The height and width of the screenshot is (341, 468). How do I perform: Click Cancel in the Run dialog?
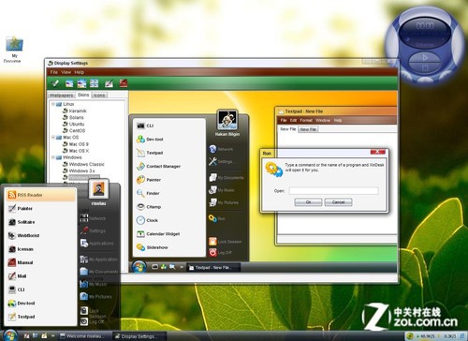click(x=338, y=202)
